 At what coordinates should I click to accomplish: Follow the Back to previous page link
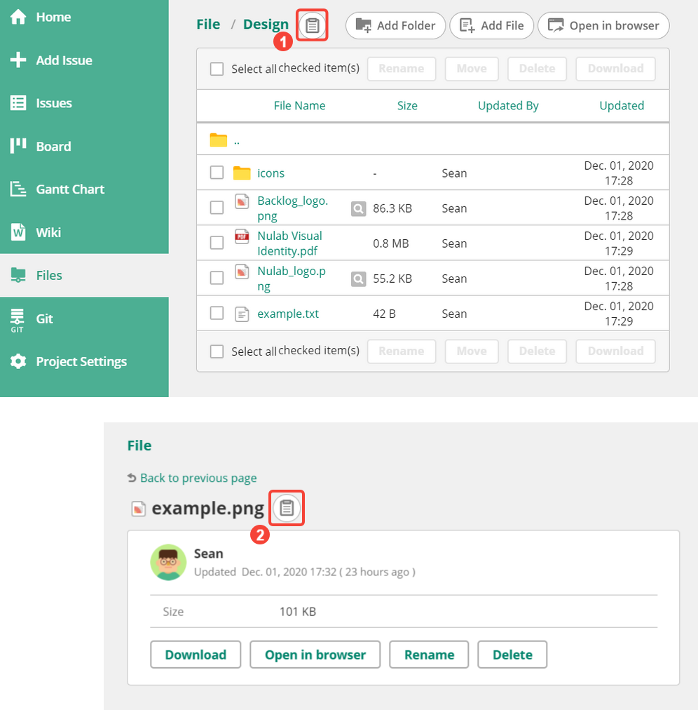click(198, 478)
